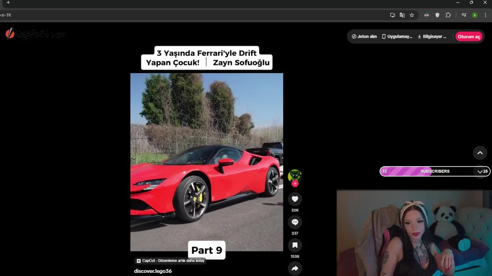Open the 'discover.lego36' username link
The image size is (492, 276).
coord(153,271)
